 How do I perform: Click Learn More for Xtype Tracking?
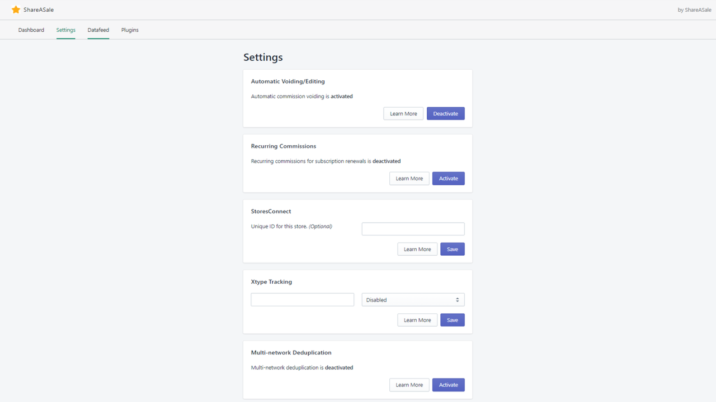pyautogui.click(x=417, y=320)
